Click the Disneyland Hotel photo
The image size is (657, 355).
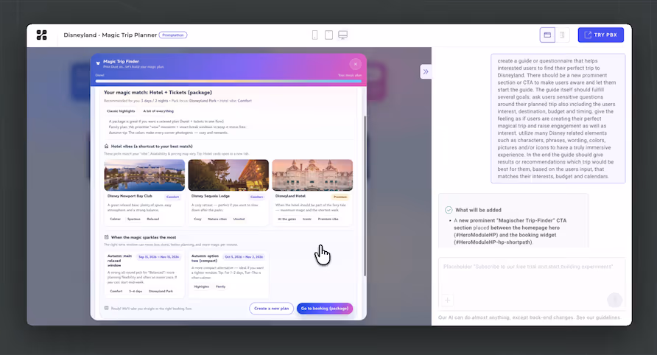pos(312,175)
